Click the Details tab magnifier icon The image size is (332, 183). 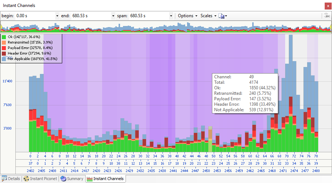4,179
